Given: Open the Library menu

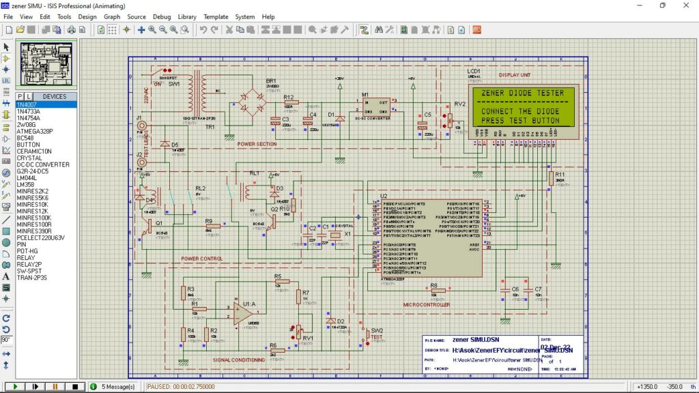Looking at the screenshot, I should coord(187,16).
